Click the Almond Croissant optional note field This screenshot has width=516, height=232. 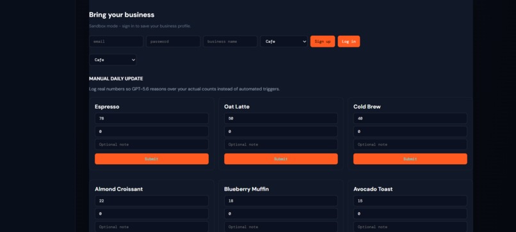tap(152, 227)
